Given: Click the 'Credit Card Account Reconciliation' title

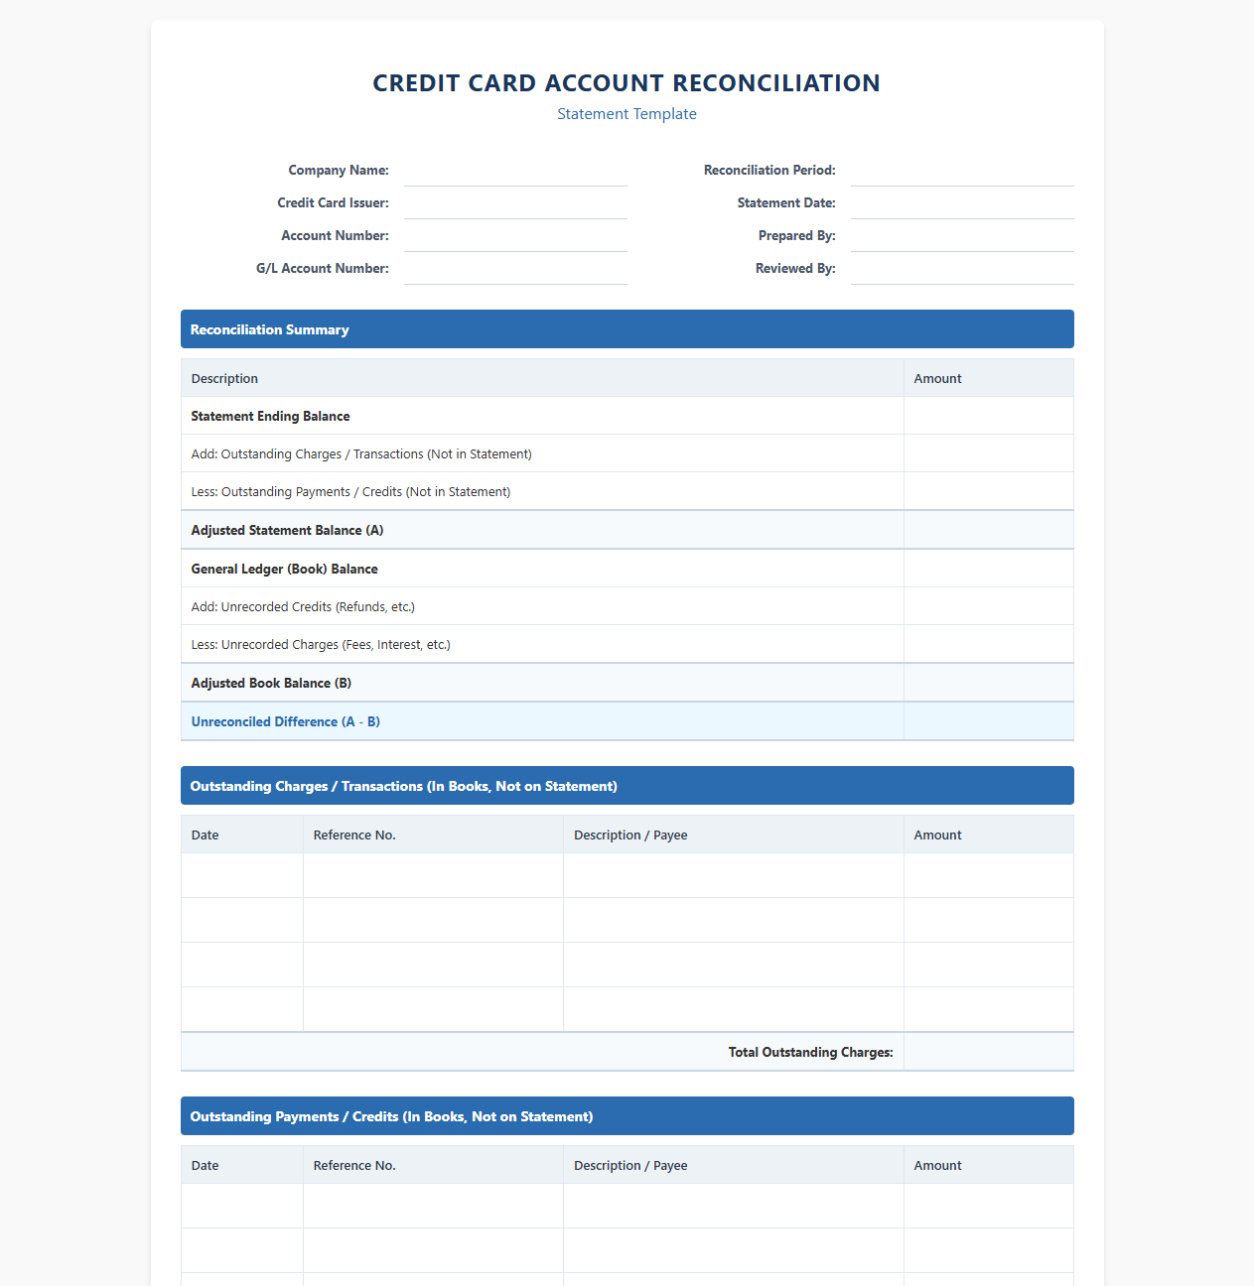Looking at the screenshot, I should click(627, 83).
